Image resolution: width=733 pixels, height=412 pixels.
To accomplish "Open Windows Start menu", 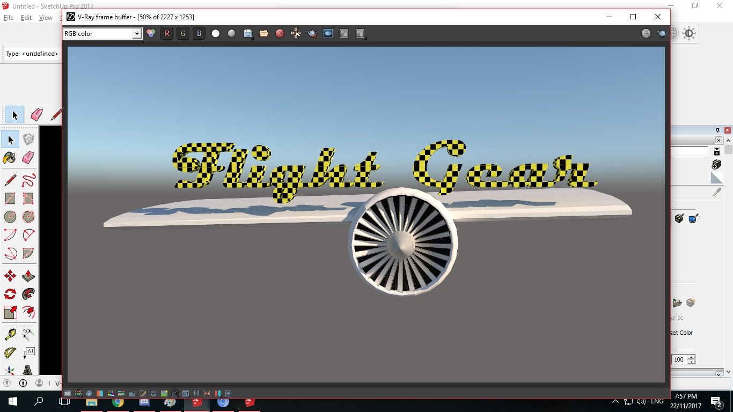I will [x=12, y=401].
